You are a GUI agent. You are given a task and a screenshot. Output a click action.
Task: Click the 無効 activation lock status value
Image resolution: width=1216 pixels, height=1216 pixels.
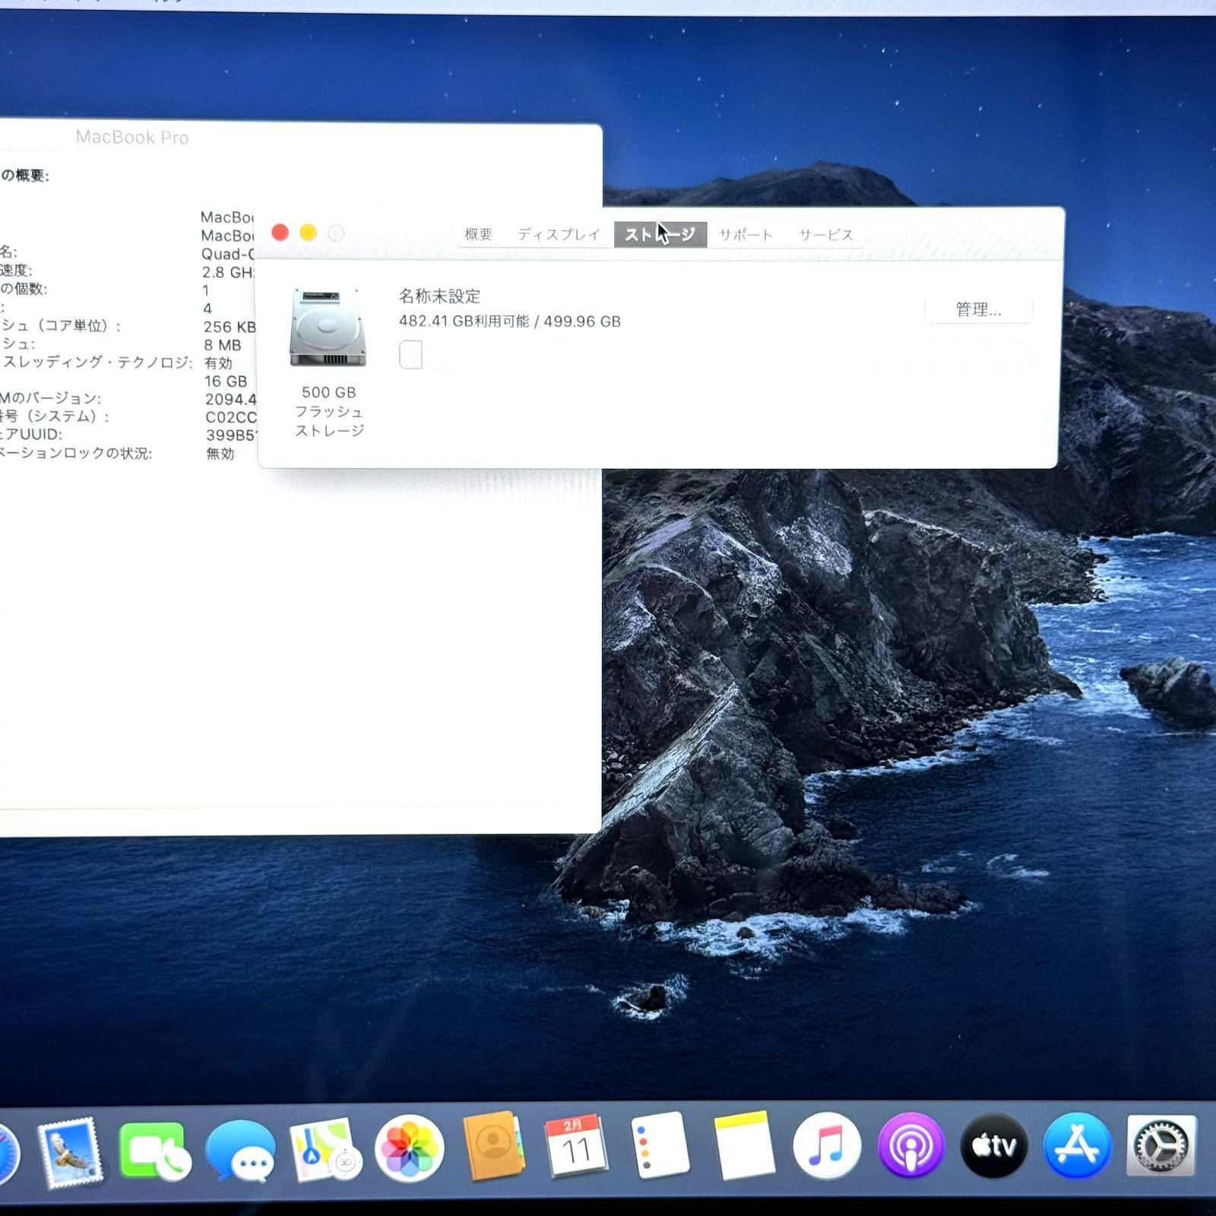pos(220,454)
